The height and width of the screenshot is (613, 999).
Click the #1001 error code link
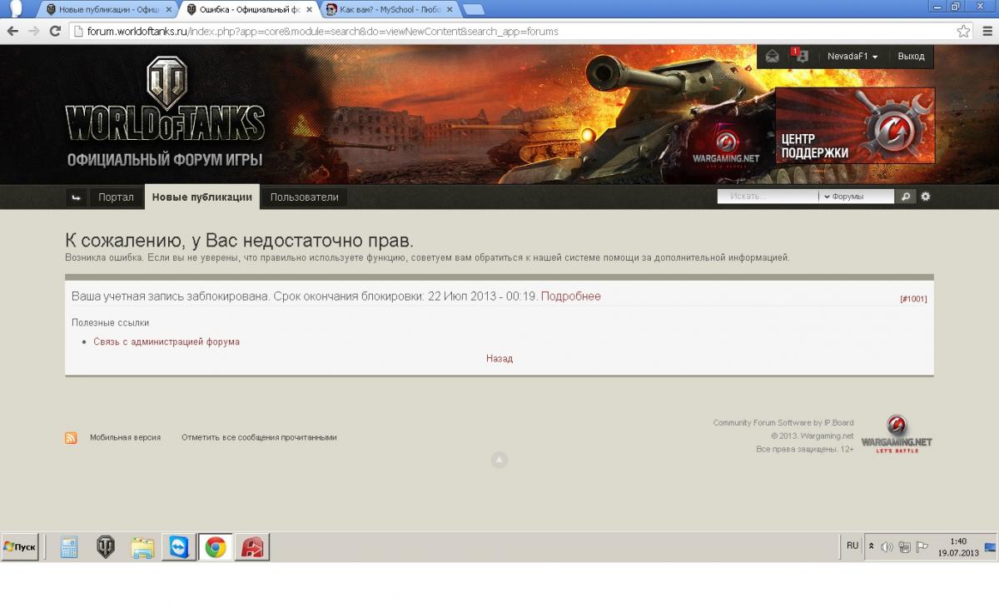[x=913, y=298]
